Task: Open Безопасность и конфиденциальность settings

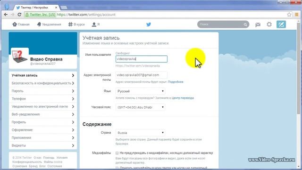Action: 43,83
